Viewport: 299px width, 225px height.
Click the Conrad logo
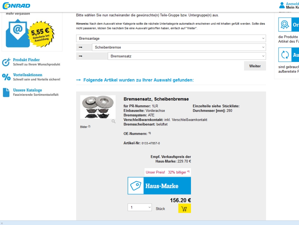click(16, 6)
